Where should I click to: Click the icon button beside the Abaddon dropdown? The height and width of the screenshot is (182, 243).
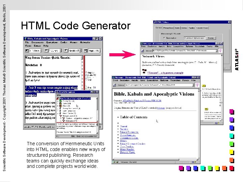[x=66, y=51]
